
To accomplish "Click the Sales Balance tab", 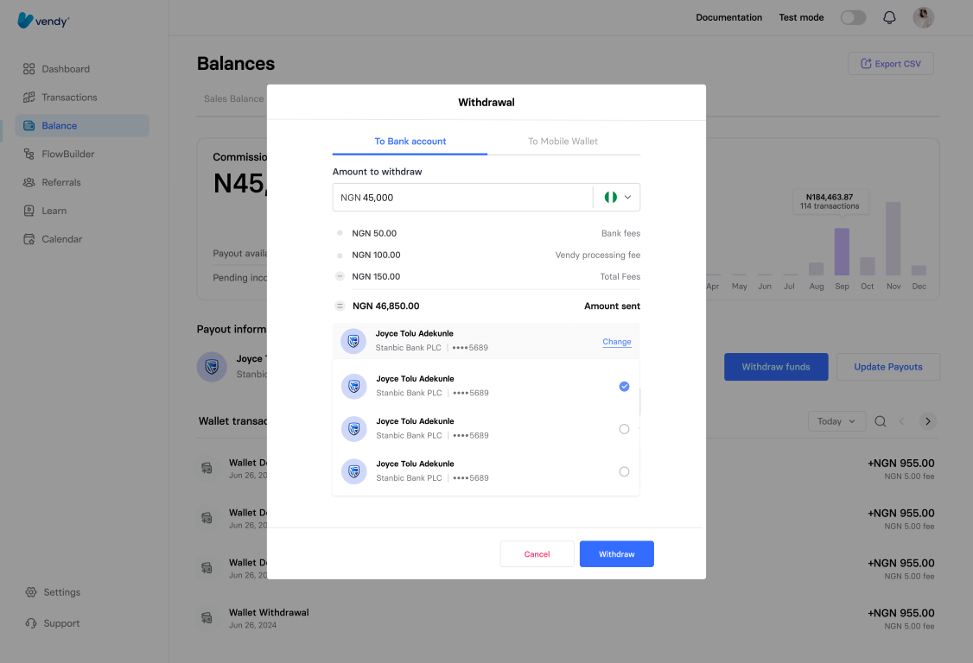I will 233,98.
